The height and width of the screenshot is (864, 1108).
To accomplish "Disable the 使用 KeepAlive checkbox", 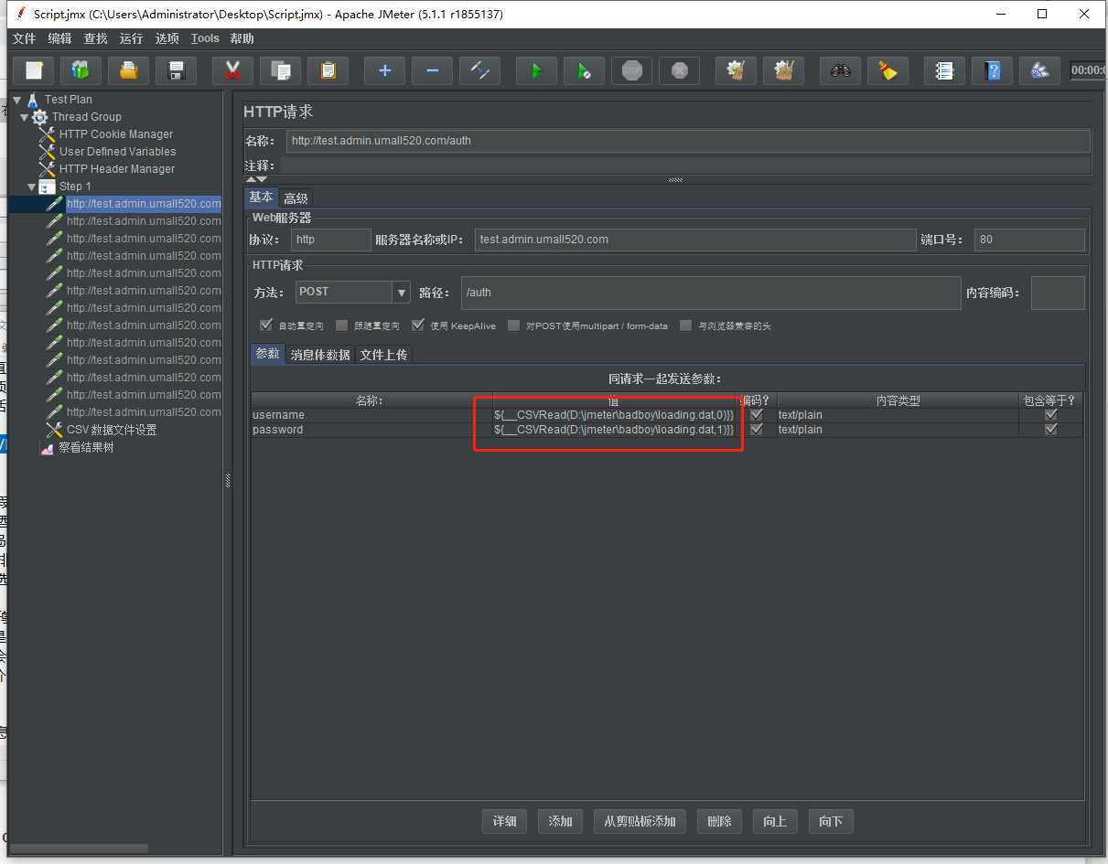I will pyautogui.click(x=418, y=325).
